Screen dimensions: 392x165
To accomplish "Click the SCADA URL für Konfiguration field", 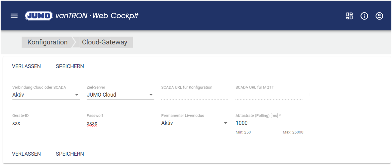I will point(195,95).
